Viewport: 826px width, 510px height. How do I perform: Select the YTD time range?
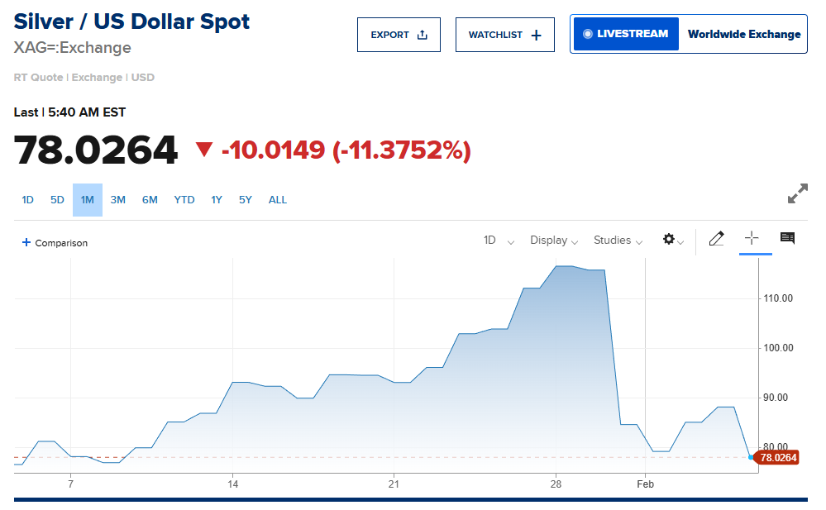click(184, 200)
